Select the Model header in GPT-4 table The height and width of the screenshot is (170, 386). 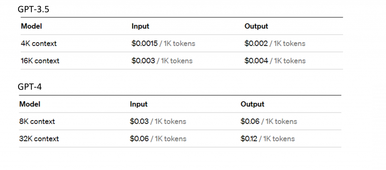[x=29, y=104]
